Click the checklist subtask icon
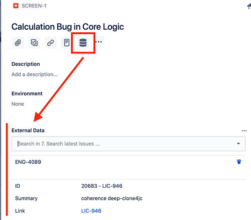The image size is (251, 220). [x=34, y=43]
